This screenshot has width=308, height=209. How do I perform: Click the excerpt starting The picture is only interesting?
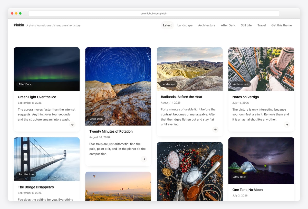pyautogui.click(x=261, y=114)
